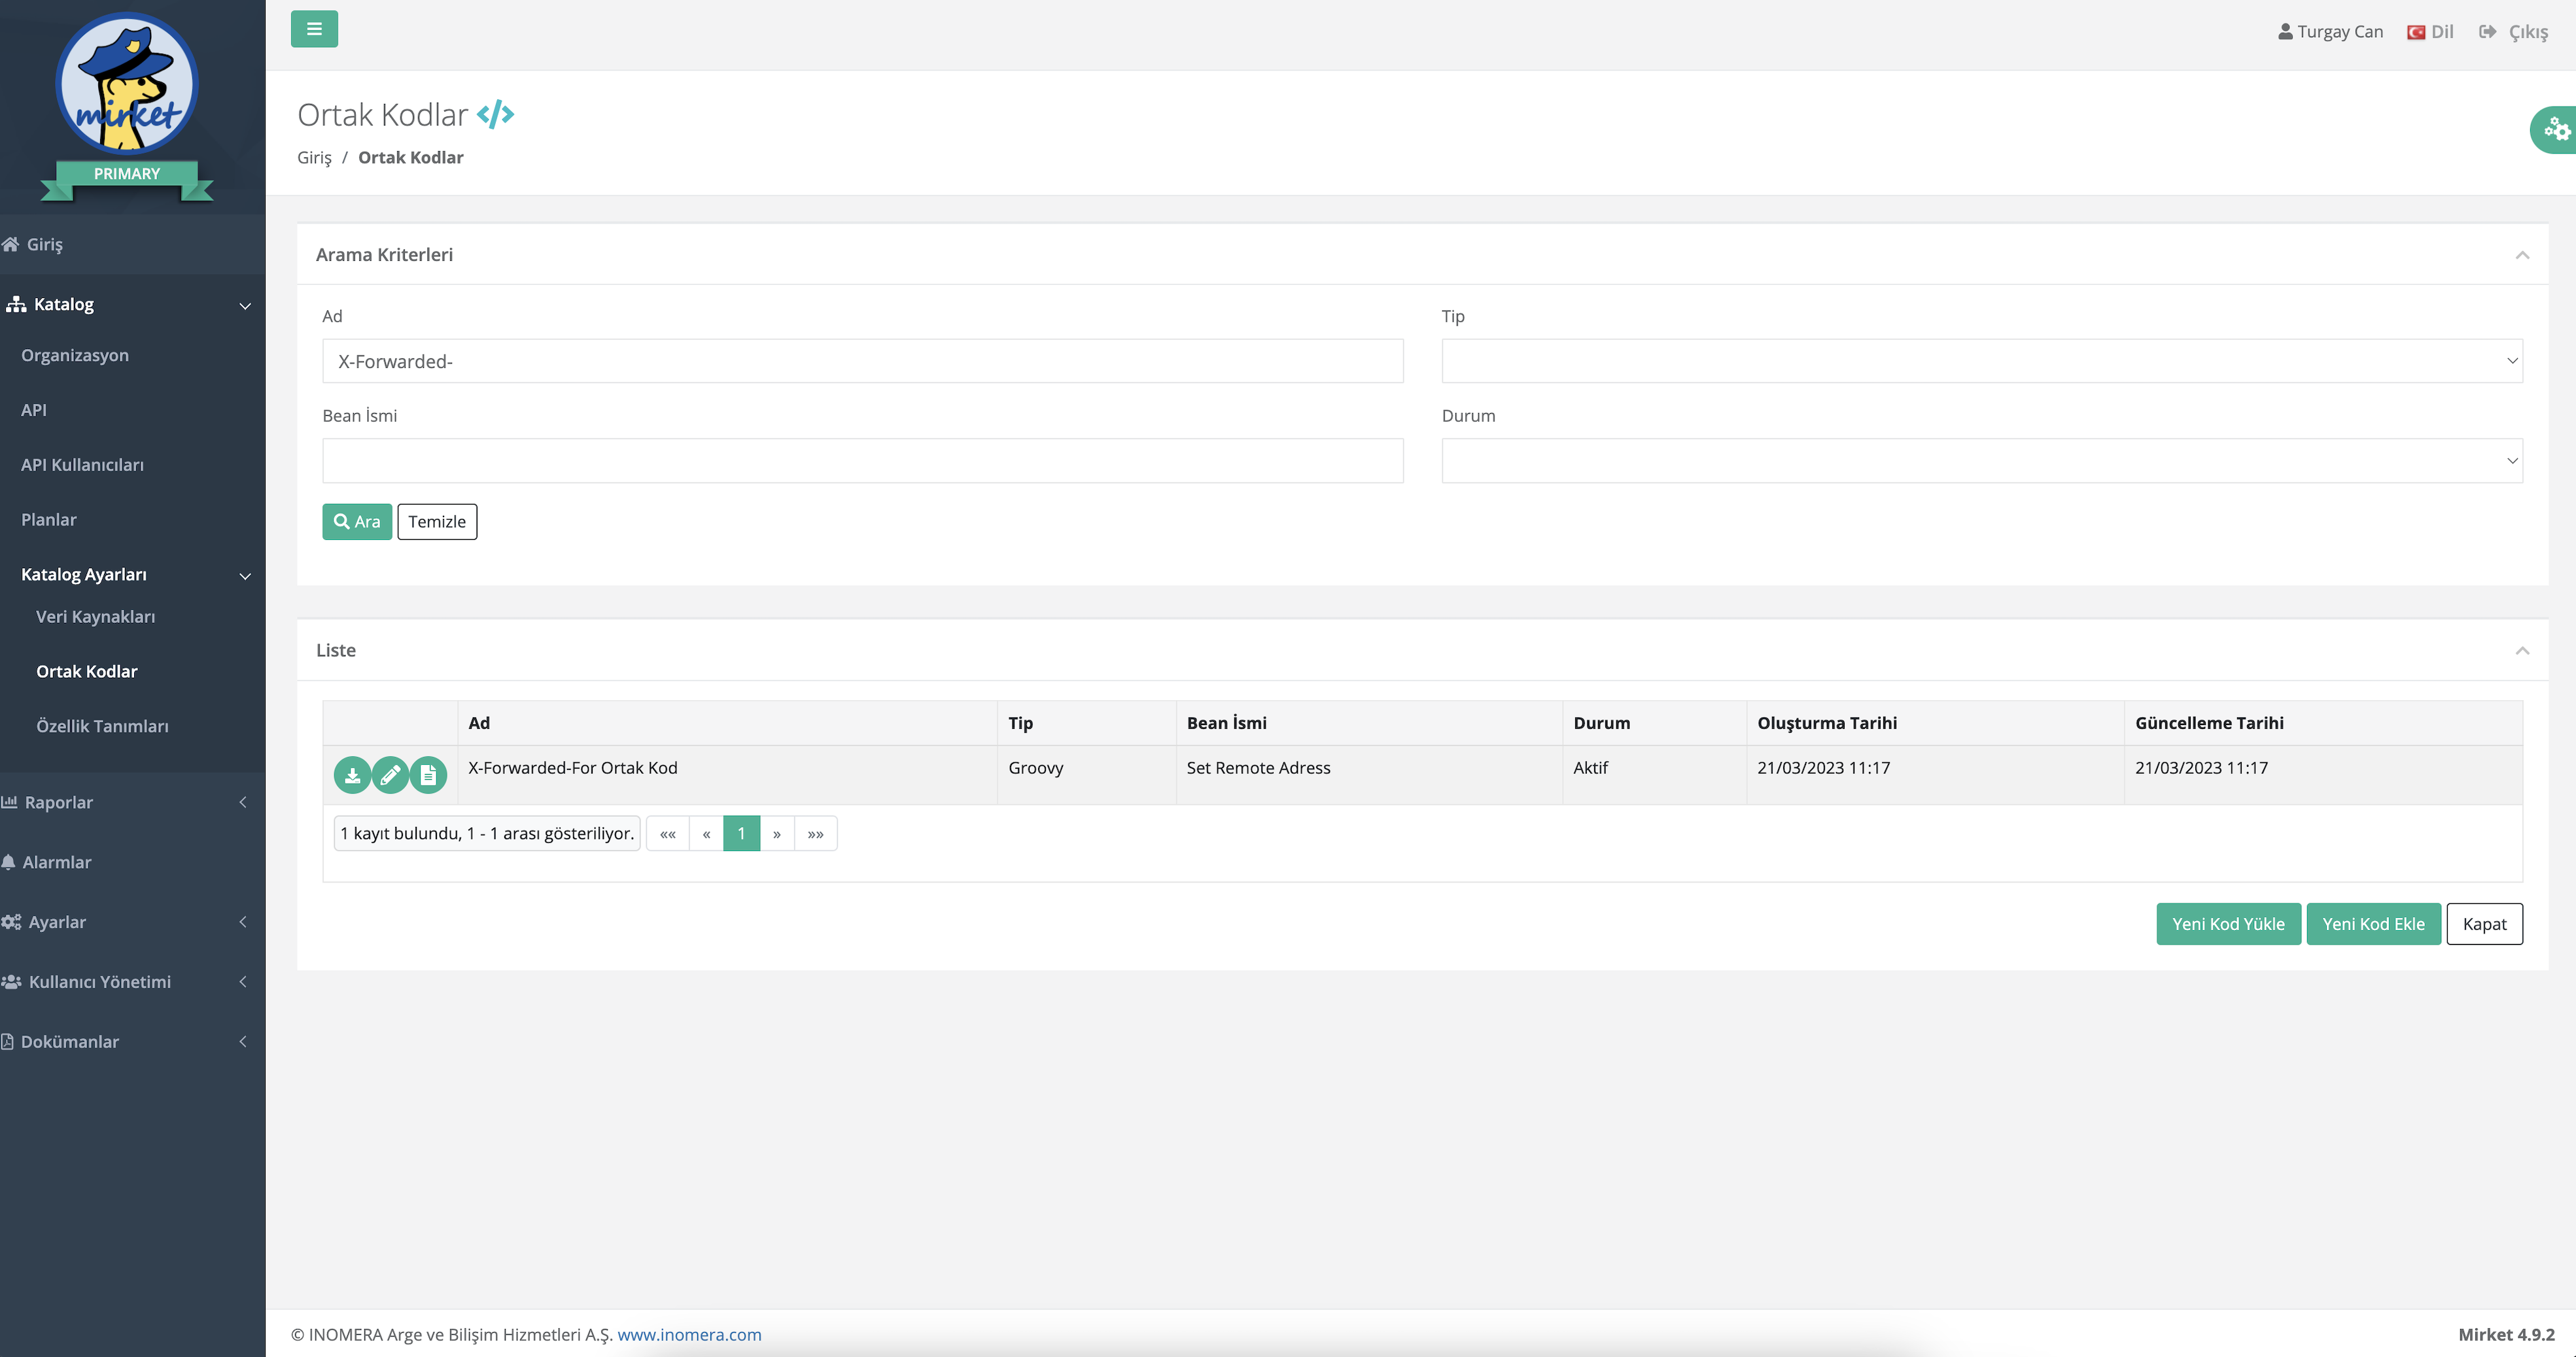The height and width of the screenshot is (1357, 2576).
Task: Open Organizasyon in the sidebar
Action: (75, 355)
